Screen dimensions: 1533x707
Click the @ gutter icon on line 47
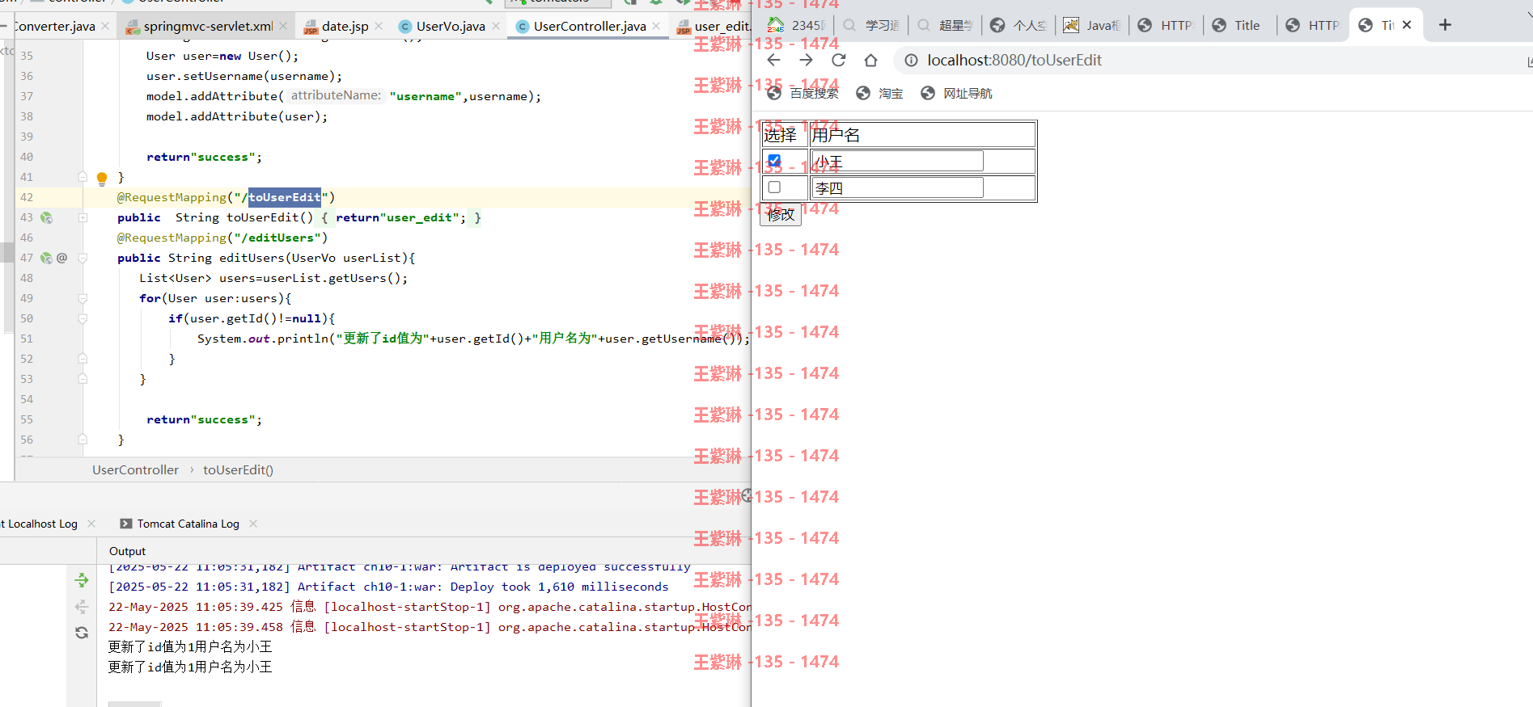(x=61, y=258)
